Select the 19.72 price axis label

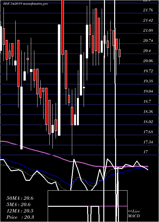pos(148,71)
